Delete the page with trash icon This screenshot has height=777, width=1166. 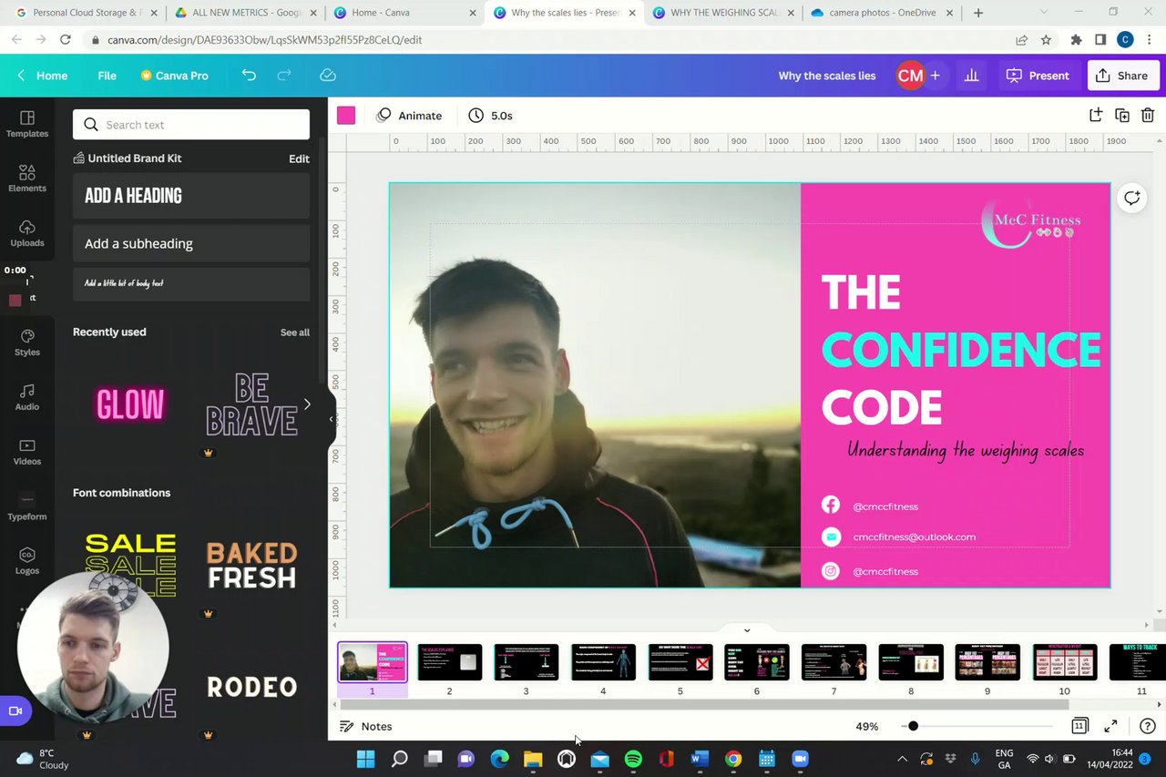pos(1148,116)
